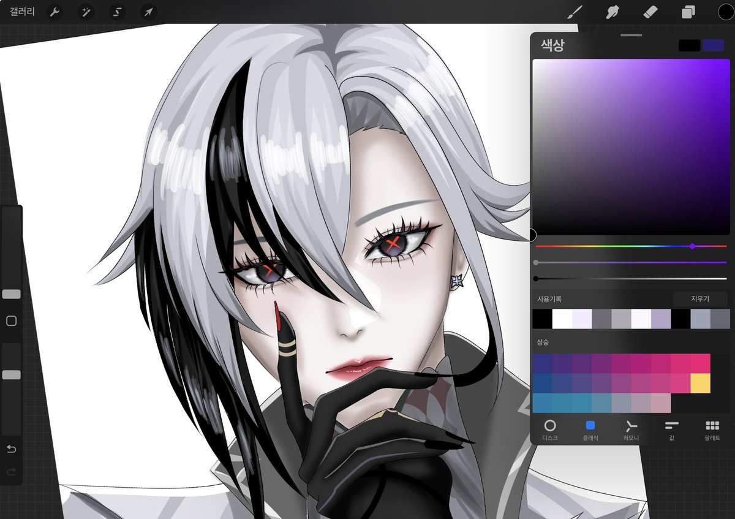
Task: Activate the Selection tool
Action: tap(116, 12)
